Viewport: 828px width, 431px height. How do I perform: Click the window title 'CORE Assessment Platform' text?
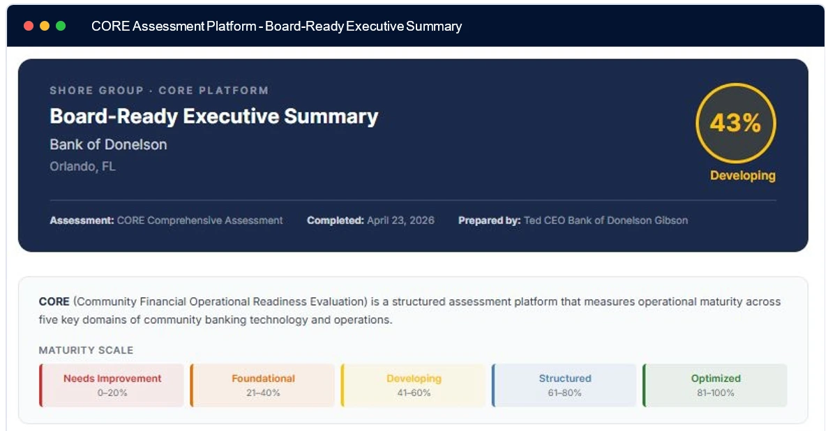(174, 26)
